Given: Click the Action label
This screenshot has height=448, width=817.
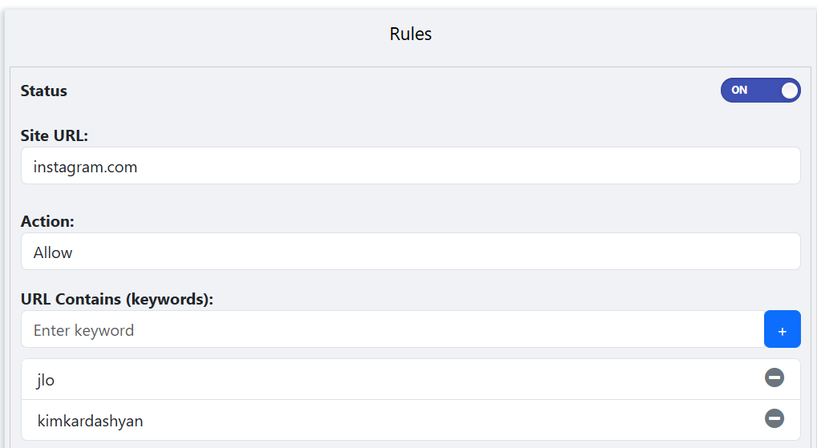Looking at the screenshot, I should coord(47,221).
